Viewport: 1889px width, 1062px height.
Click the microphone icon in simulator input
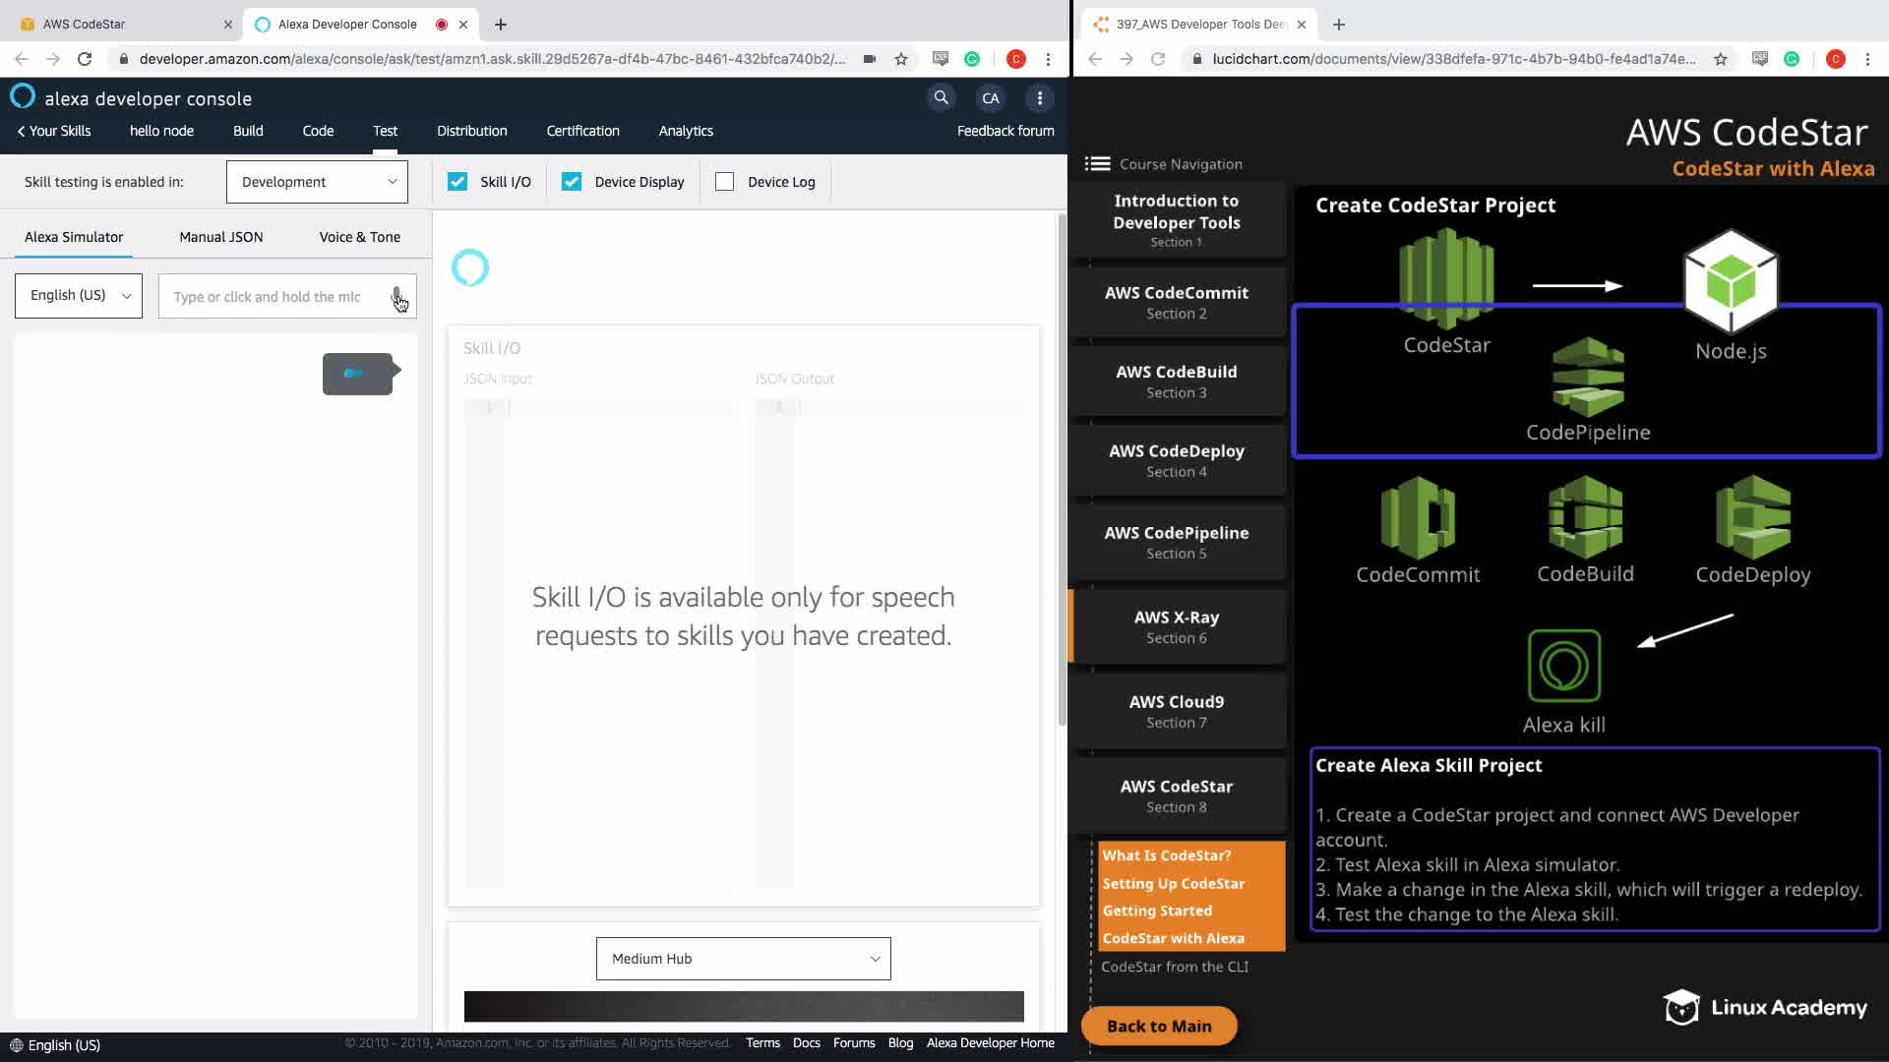point(396,296)
